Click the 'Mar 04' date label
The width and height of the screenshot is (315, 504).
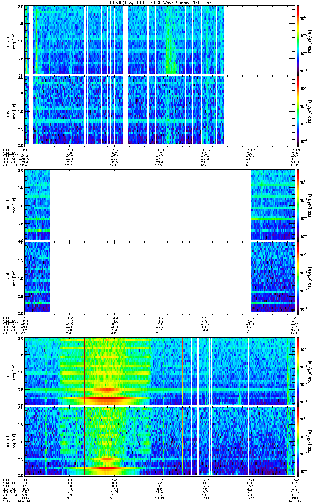tap(25, 502)
